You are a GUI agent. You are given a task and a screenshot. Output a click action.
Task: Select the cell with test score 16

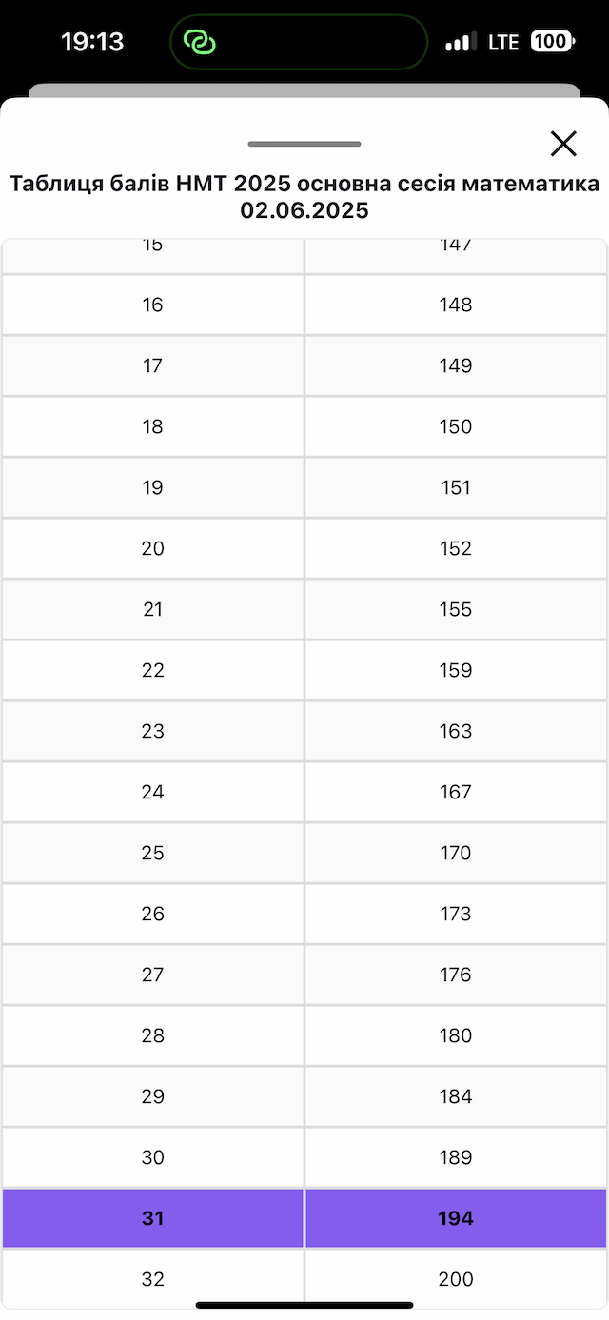tap(152, 305)
